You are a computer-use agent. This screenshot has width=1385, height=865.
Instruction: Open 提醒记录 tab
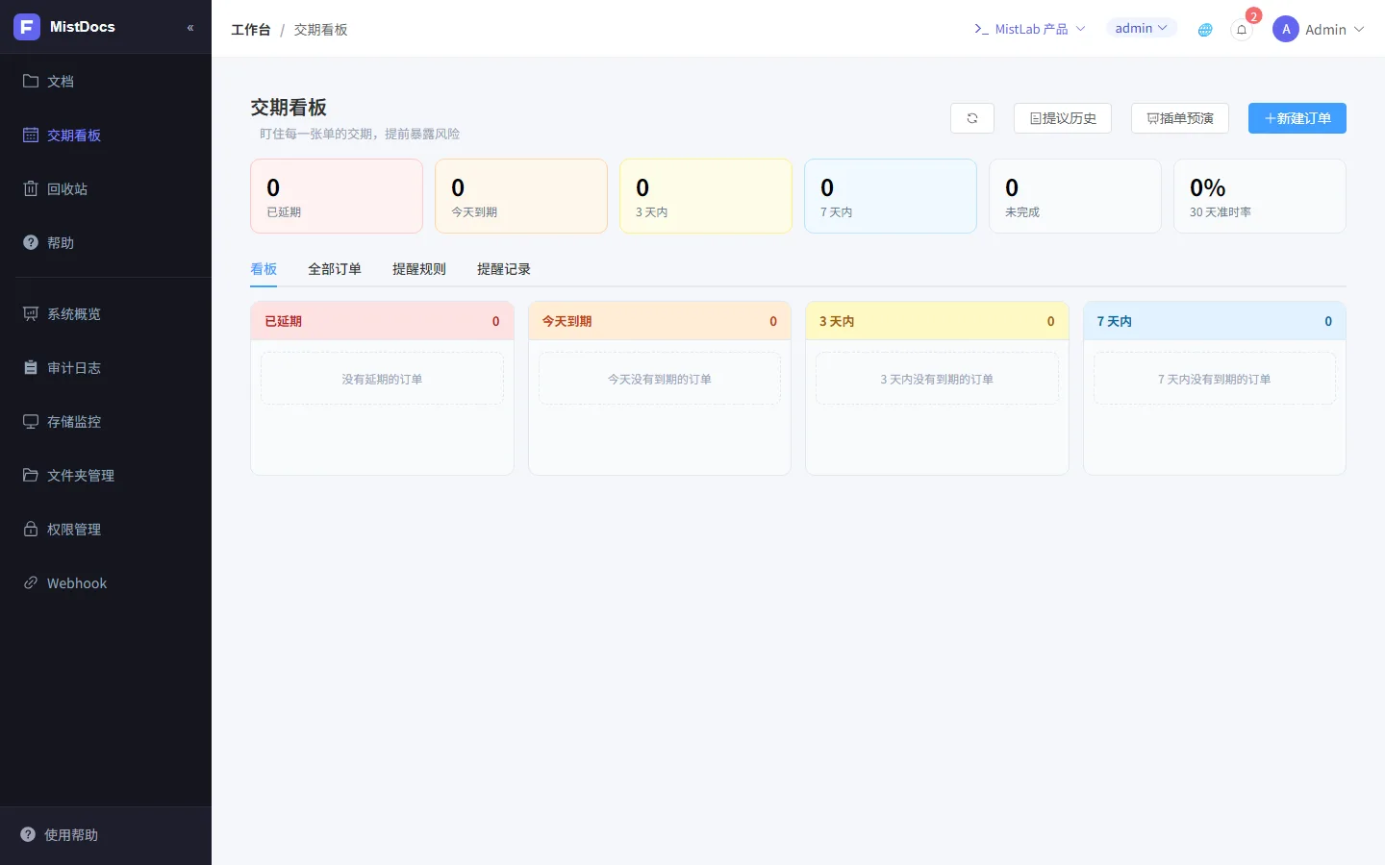coord(504,269)
